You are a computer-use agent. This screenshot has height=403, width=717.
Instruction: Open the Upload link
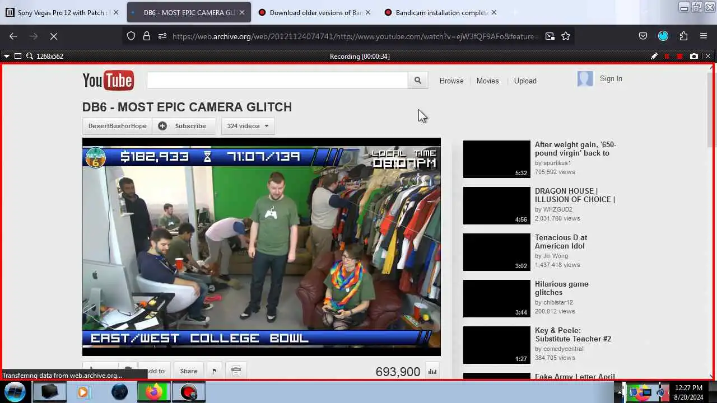[x=525, y=81]
